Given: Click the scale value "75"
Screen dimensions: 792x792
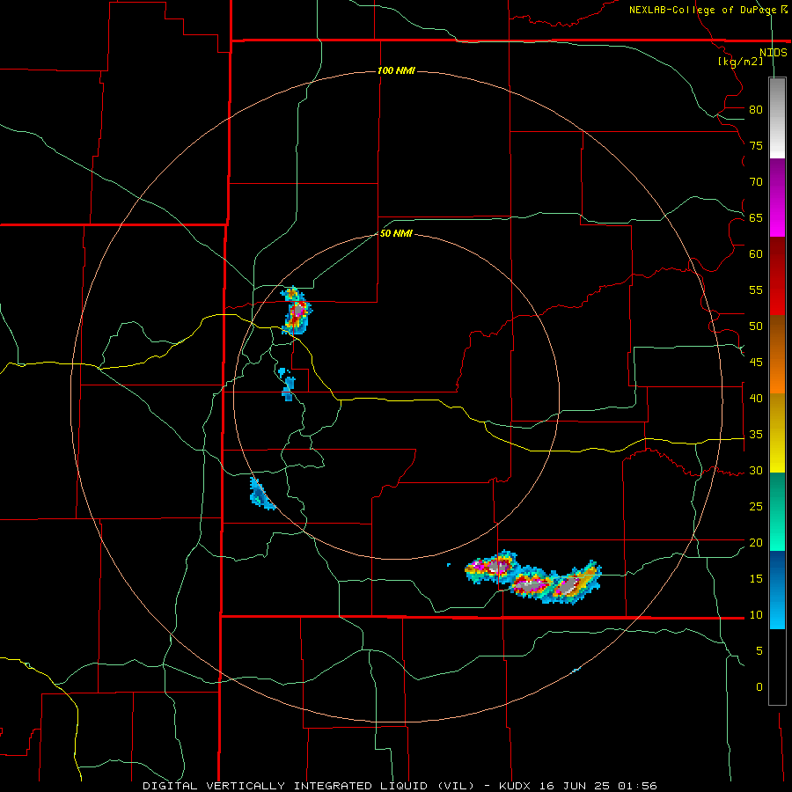Looking at the screenshot, I should (756, 145).
